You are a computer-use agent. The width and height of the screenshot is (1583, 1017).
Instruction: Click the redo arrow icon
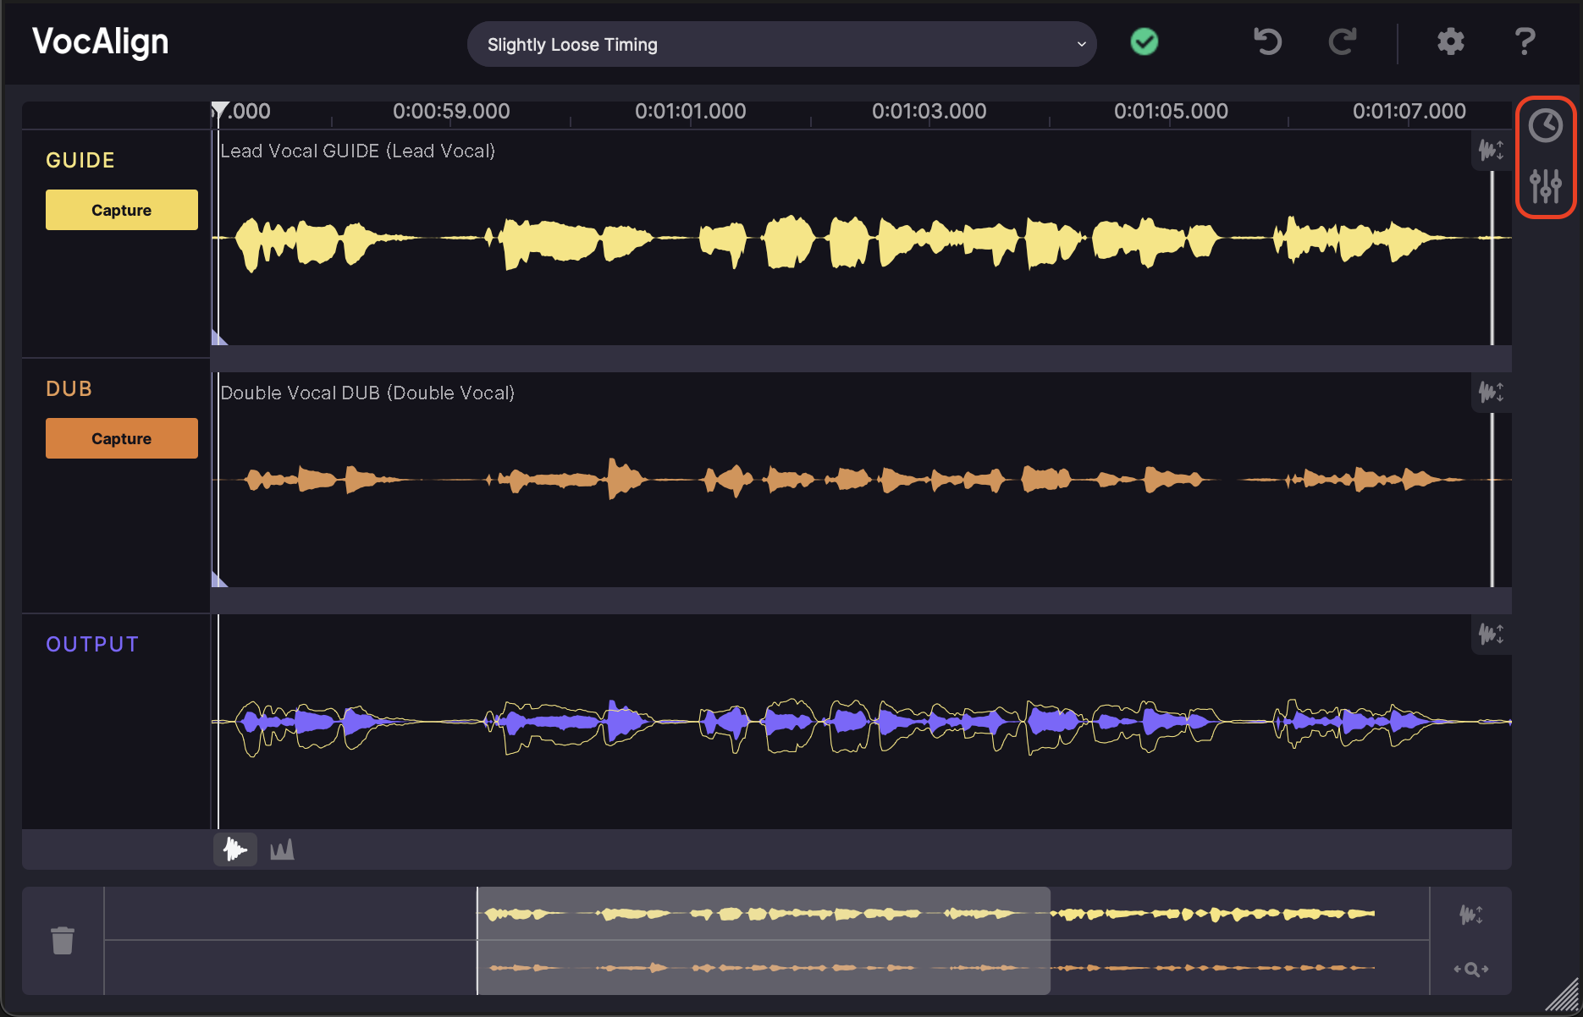click(1343, 41)
